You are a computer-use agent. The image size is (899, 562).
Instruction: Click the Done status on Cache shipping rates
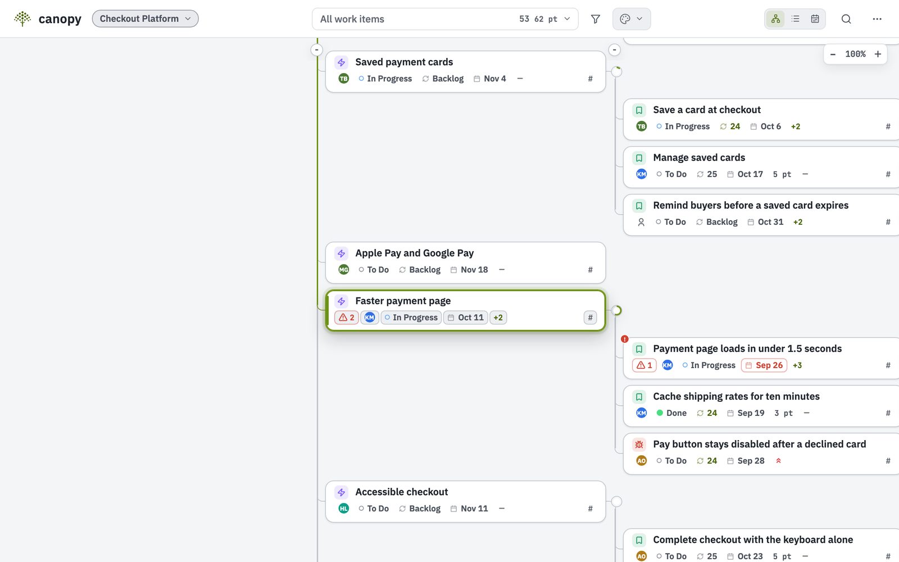671,413
